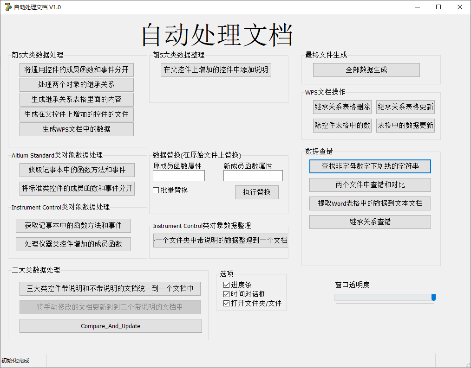Click 提取Word表格中的数据到文本文档 button
The height and width of the screenshot is (368, 471).
[x=370, y=203]
